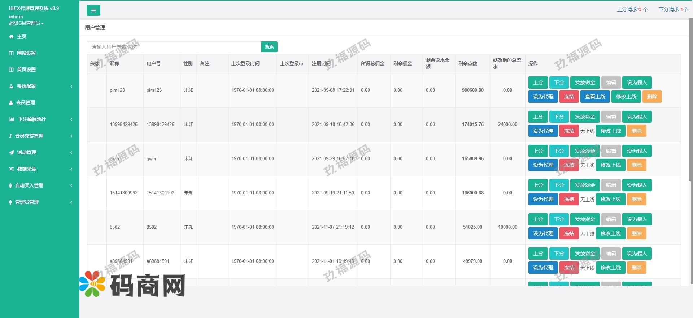Click 冻结 for user 13998429425
This screenshot has width=693, height=318.
pyautogui.click(x=569, y=131)
